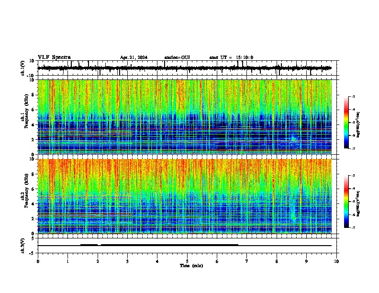Click the "ch.3(V)" axis label

pyautogui.click(x=23, y=246)
